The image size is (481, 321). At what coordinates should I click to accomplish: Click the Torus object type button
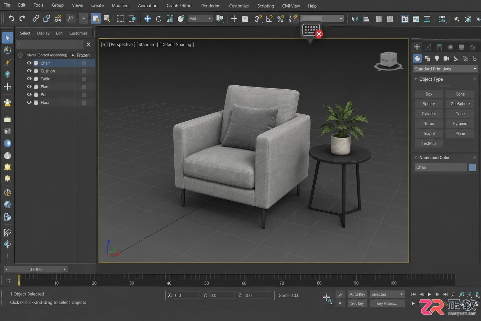click(x=429, y=123)
